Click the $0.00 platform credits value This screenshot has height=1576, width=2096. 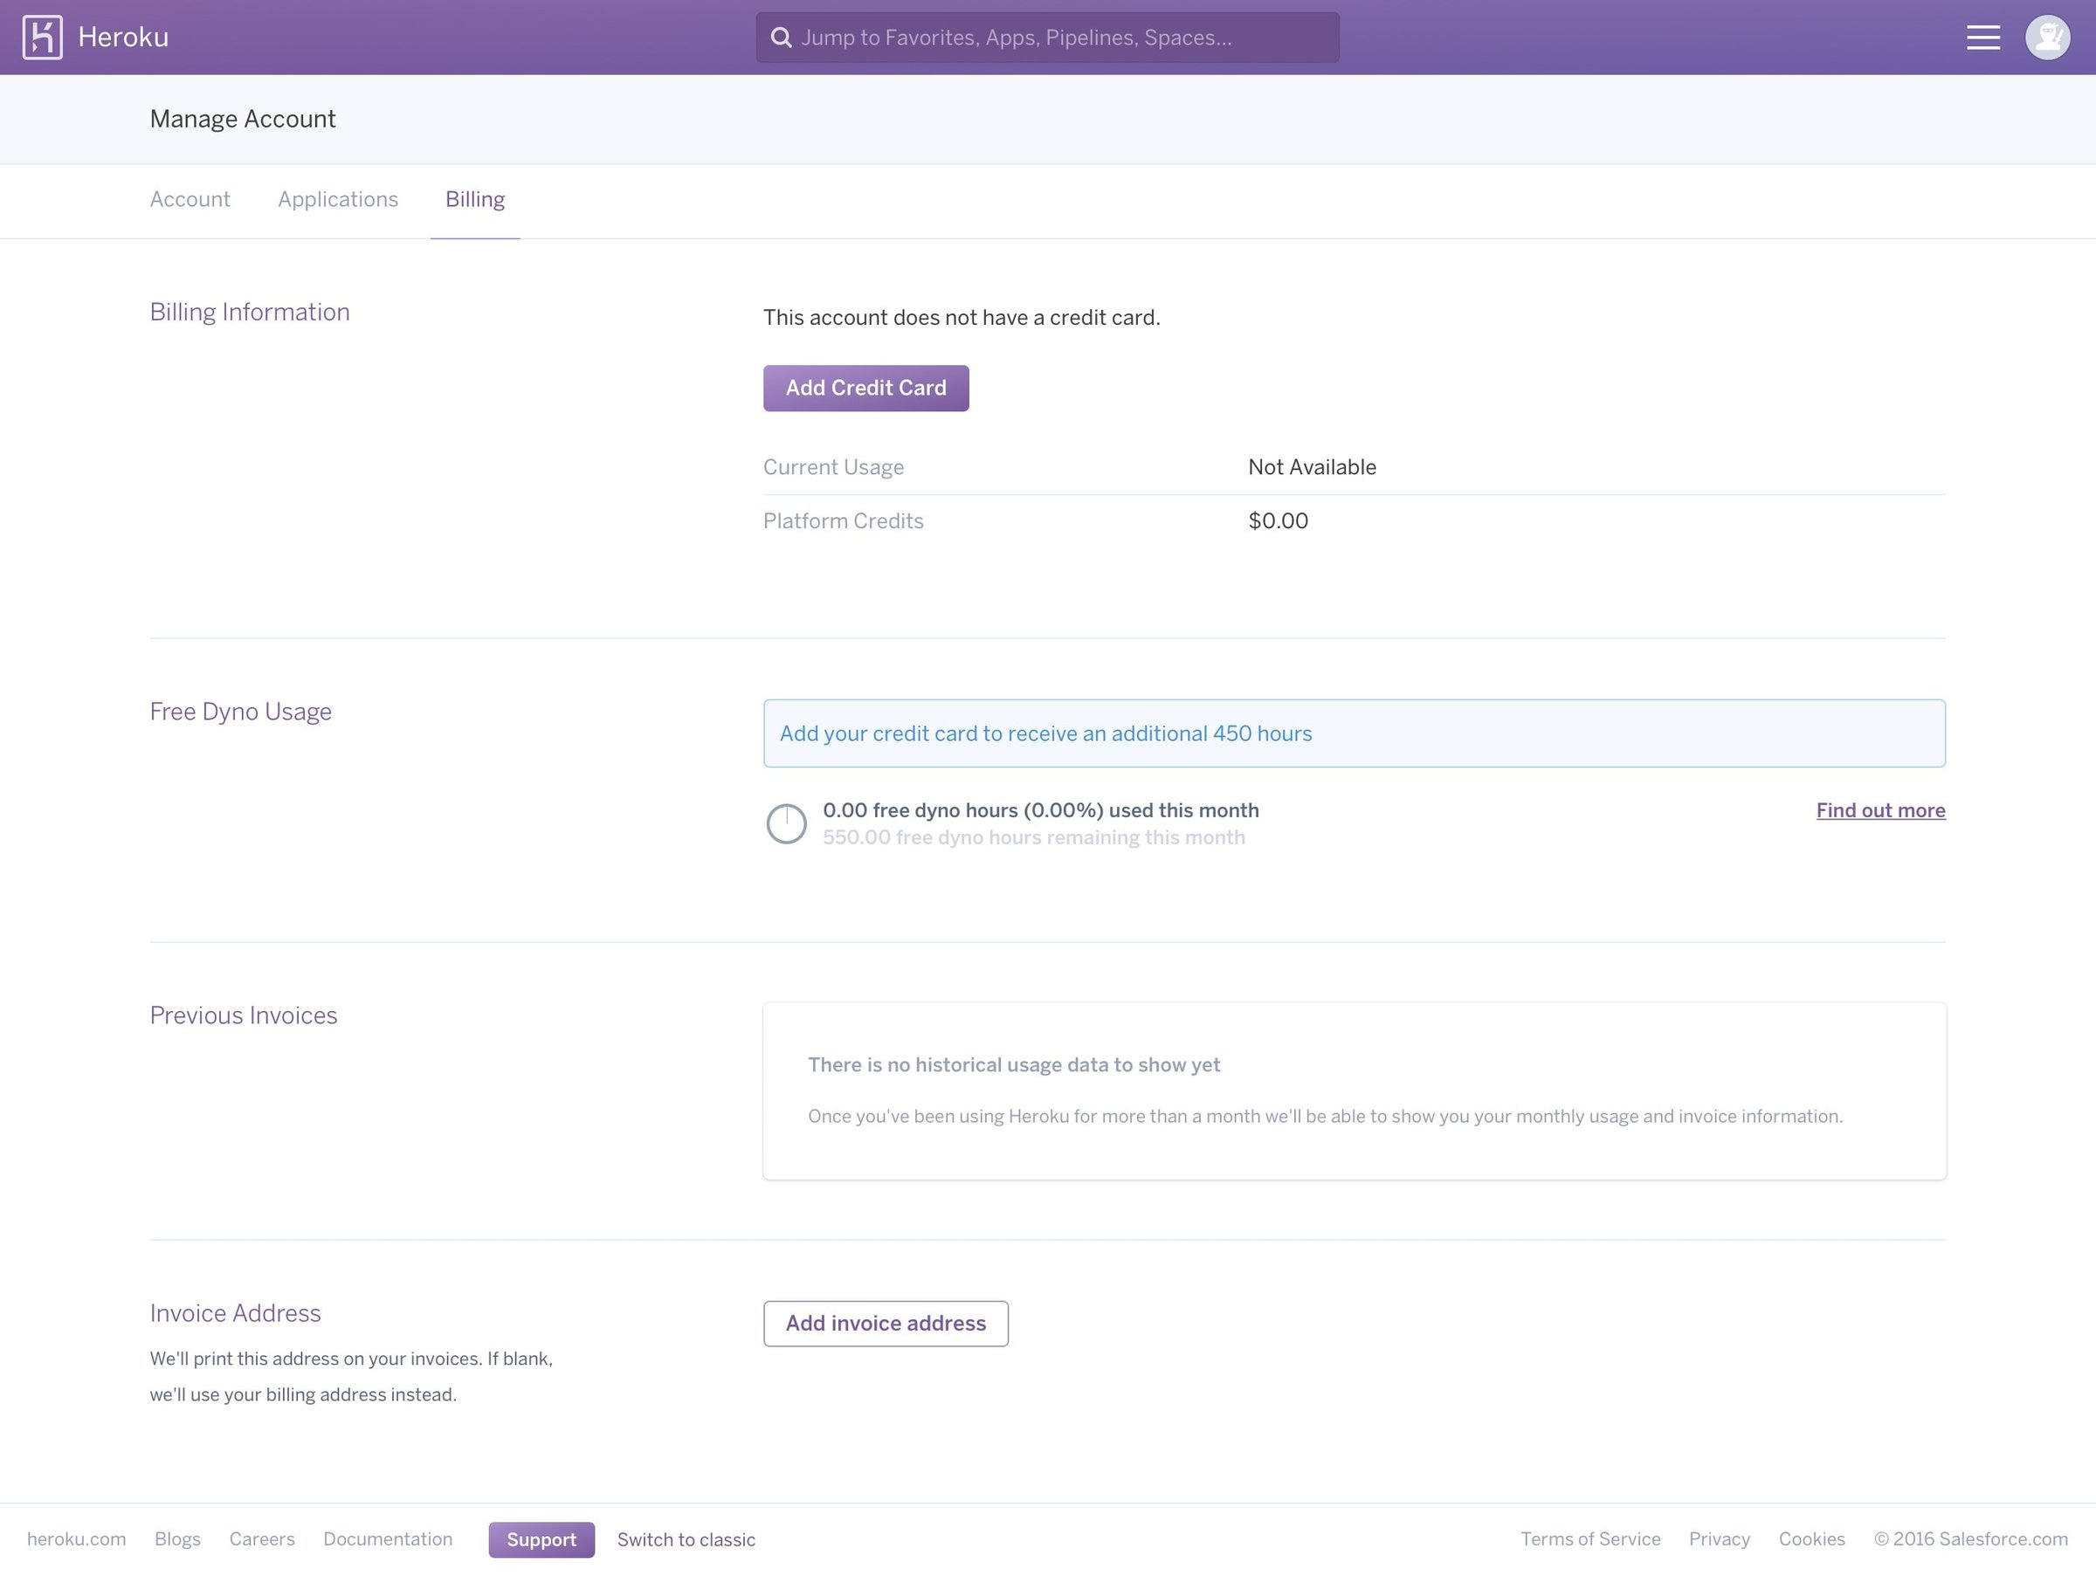pyautogui.click(x=1279, y=521)
